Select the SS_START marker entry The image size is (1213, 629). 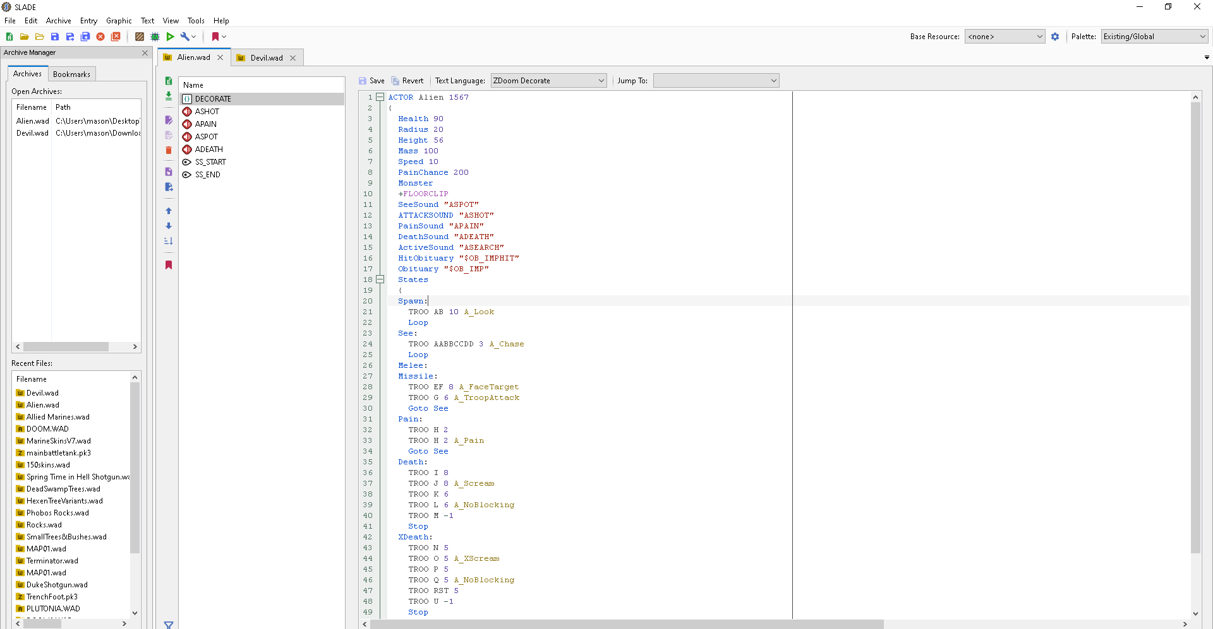(x=262, y=162)
